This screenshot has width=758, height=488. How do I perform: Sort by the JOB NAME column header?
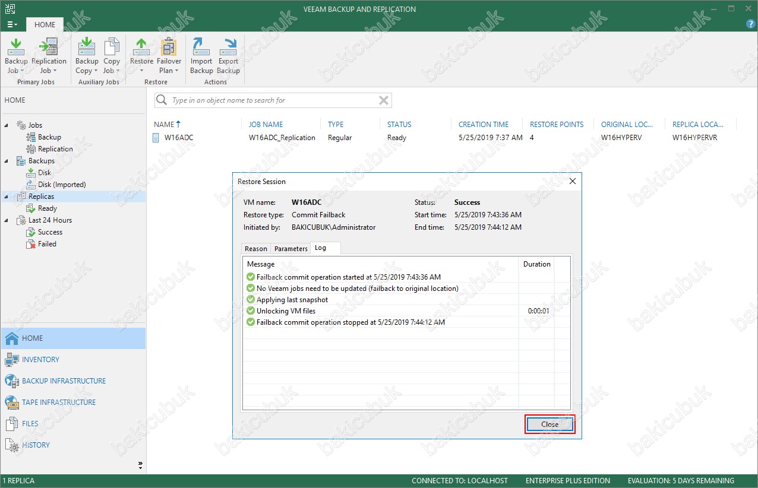pyautogui.click(x=266, y=125)
